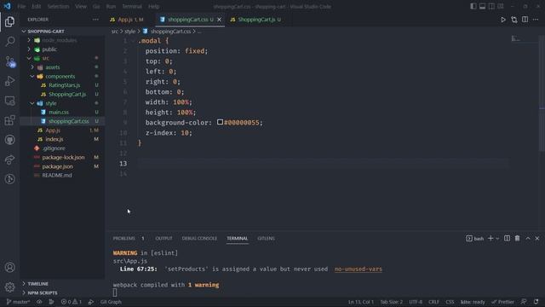The width and height of the screenshot is (545, 307).
Task: Click the Open Changes compare icon
Action: point(514,20)
